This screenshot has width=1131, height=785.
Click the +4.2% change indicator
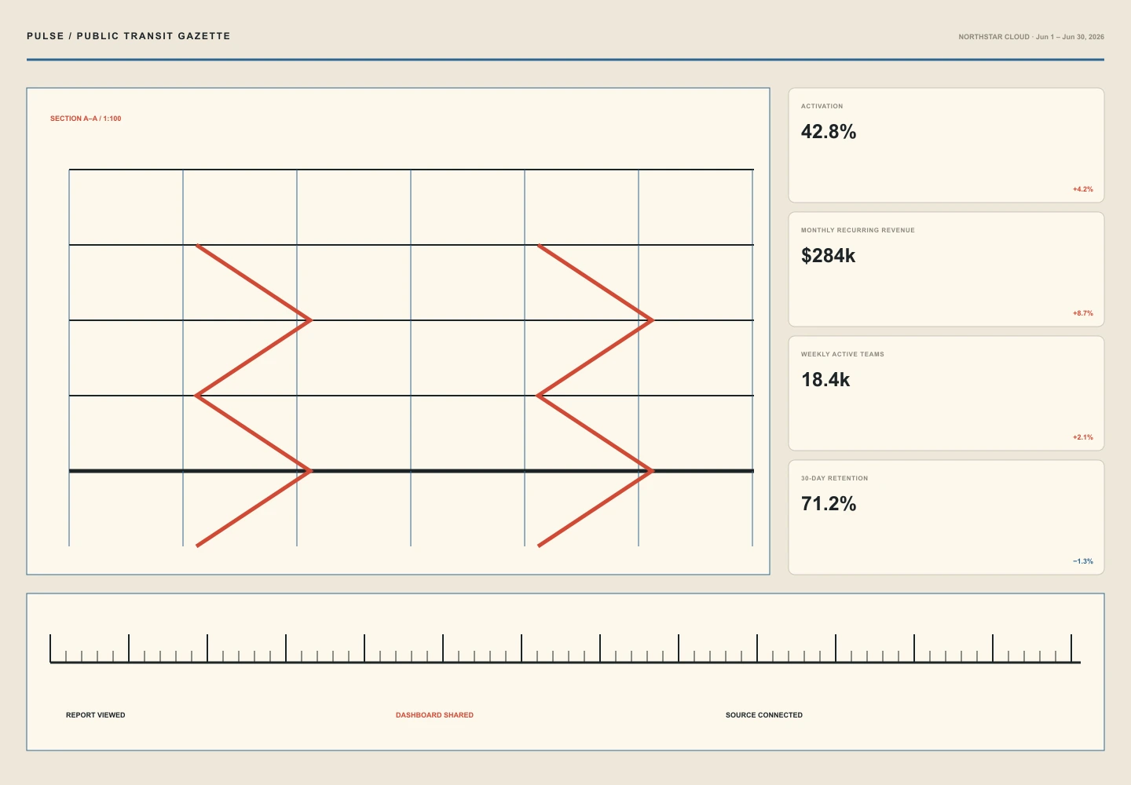pos(1082,189)
